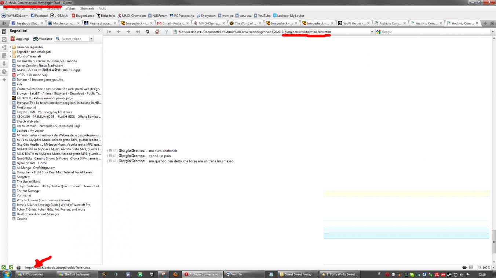Navigate back one page
This screenshot has height=278, width=496.
119,32
